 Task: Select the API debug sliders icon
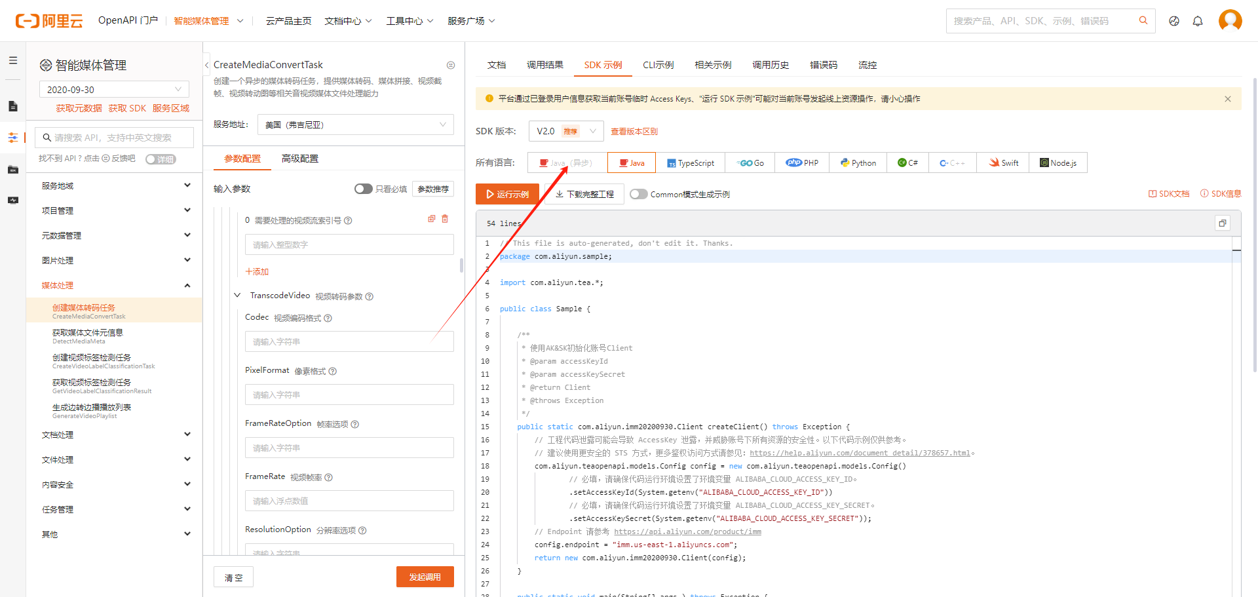pyautogui.click(x=13, y=138)
